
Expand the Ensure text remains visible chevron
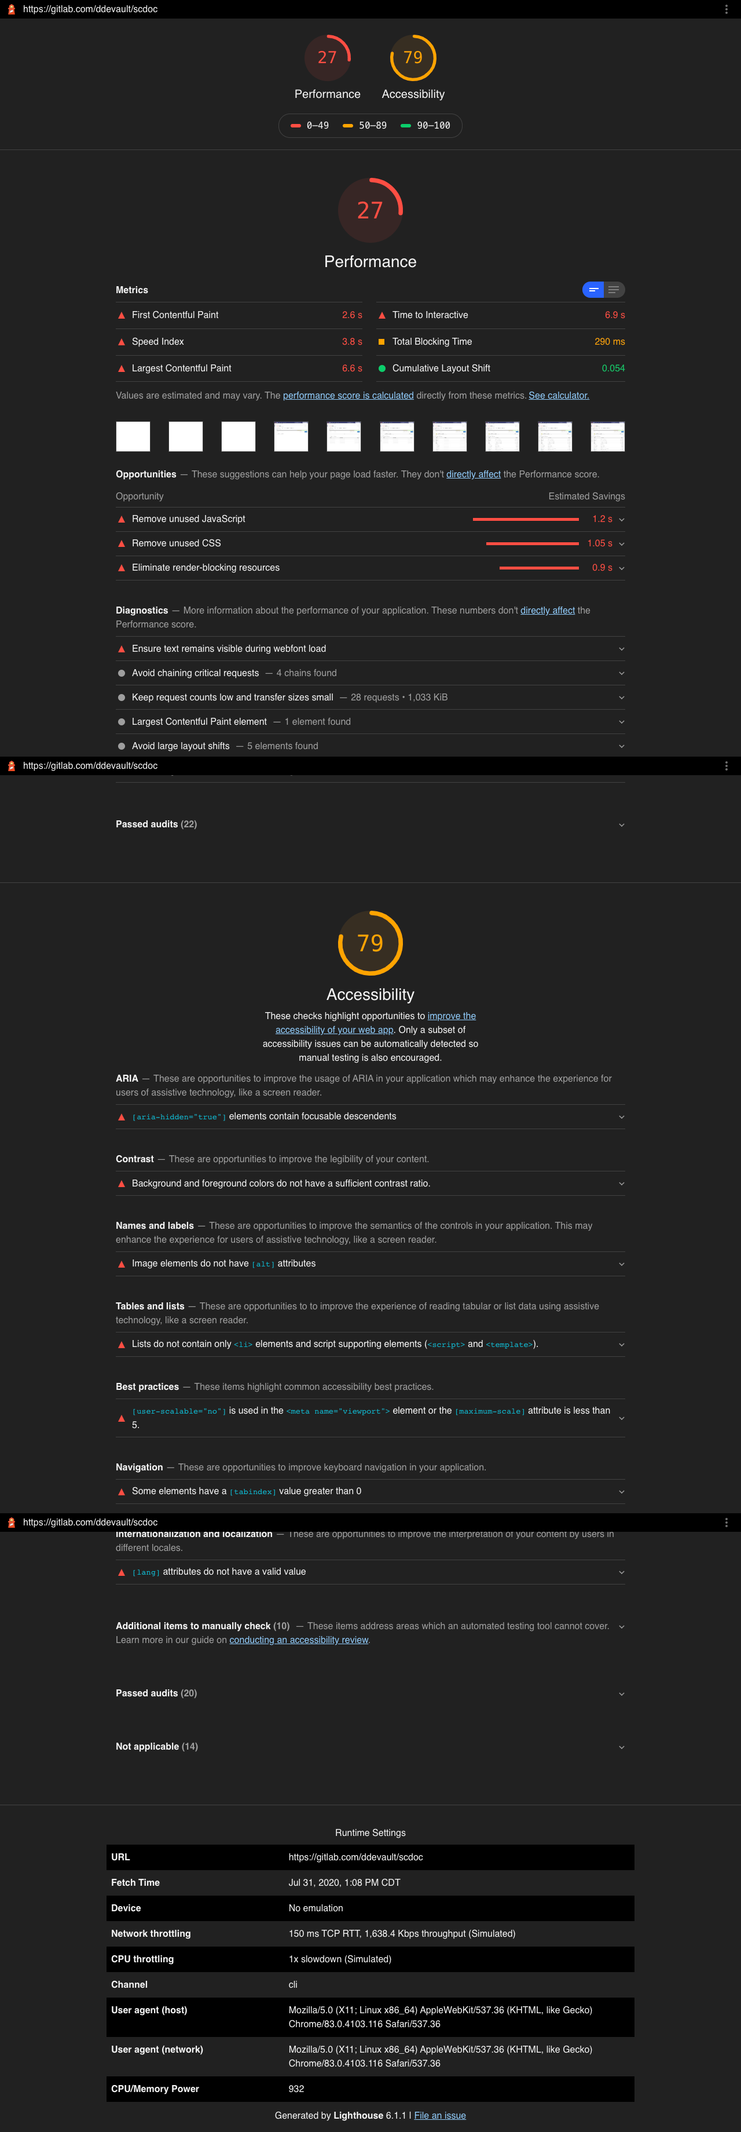tap(622, 649)
